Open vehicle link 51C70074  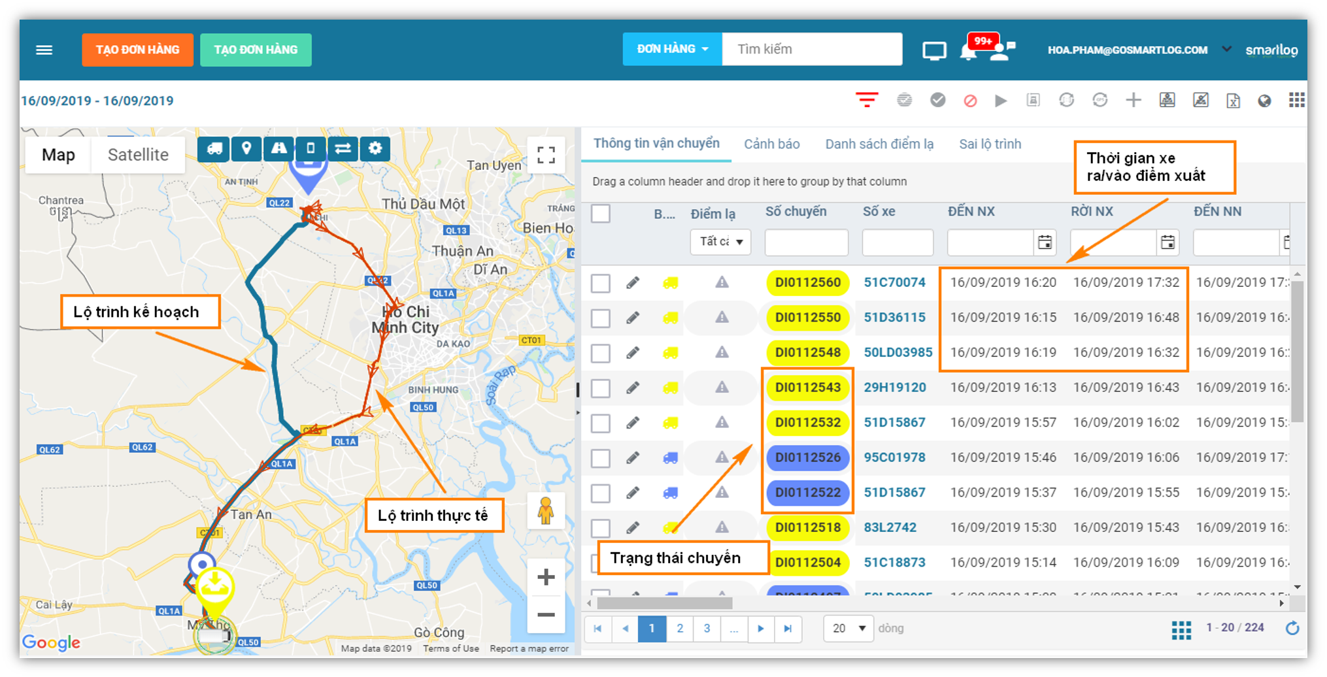coord(894,282)
